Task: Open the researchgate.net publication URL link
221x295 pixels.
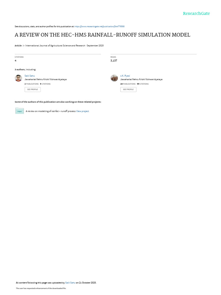Action: pos(100,27)
